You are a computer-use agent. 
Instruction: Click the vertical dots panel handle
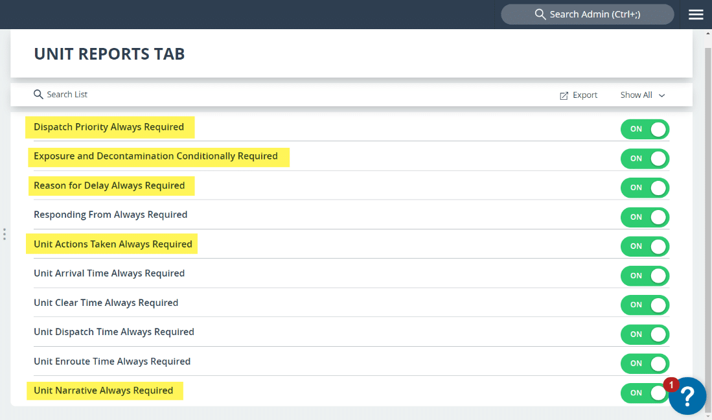[5, 234]
